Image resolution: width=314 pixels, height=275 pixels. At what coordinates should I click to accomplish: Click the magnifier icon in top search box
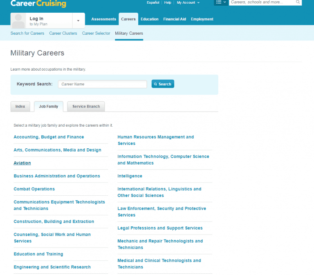pos(298,2)
